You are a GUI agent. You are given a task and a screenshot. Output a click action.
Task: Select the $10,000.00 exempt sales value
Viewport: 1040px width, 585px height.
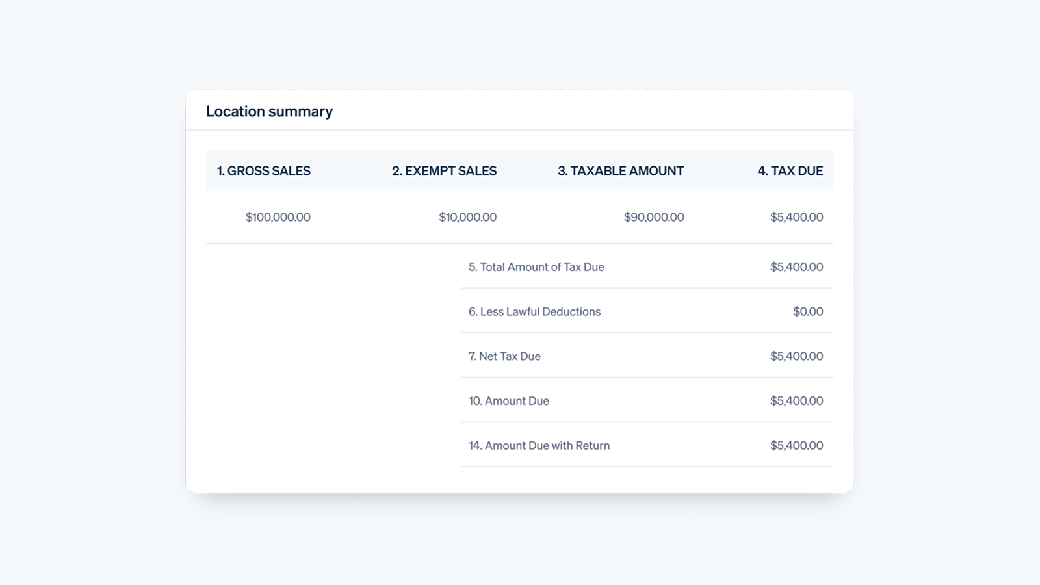[468, 217]
